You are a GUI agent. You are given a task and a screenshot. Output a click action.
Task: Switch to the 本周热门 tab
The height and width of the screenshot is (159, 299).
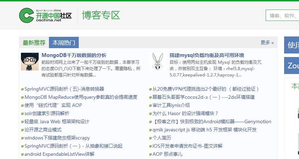click(x=64, y=42)
